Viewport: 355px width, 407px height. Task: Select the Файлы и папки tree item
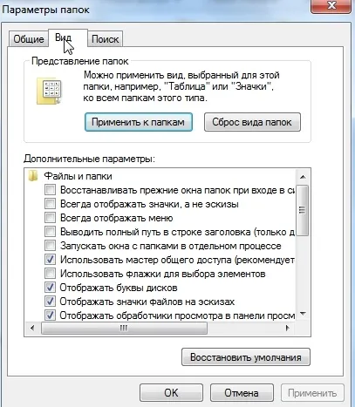pyautogui.click(x=78, y=176)
